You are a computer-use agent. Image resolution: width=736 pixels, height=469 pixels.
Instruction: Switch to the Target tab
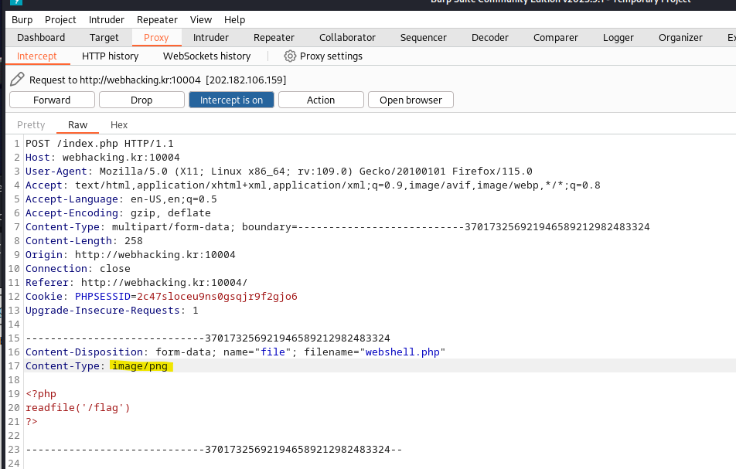coord(104,38)
